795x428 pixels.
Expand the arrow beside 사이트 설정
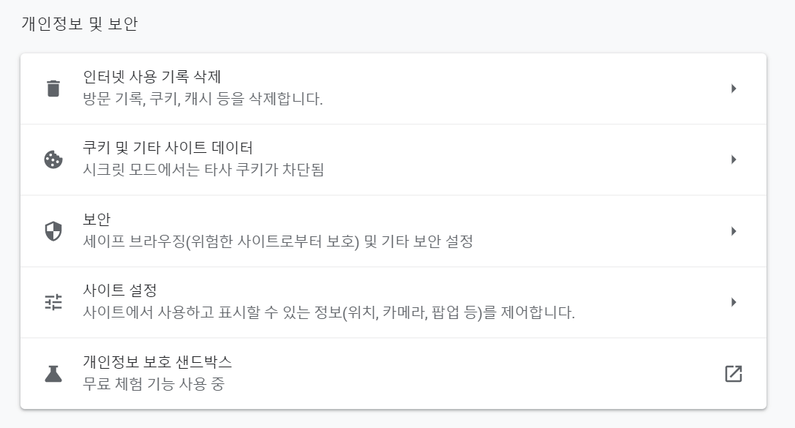[x=734, y=302]
